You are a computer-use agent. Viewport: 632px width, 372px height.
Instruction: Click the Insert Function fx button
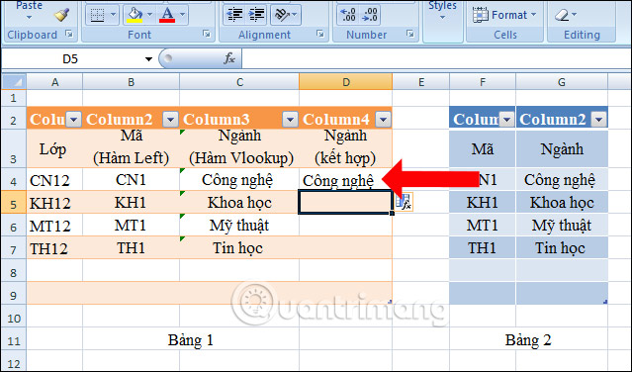pos(229,58)
